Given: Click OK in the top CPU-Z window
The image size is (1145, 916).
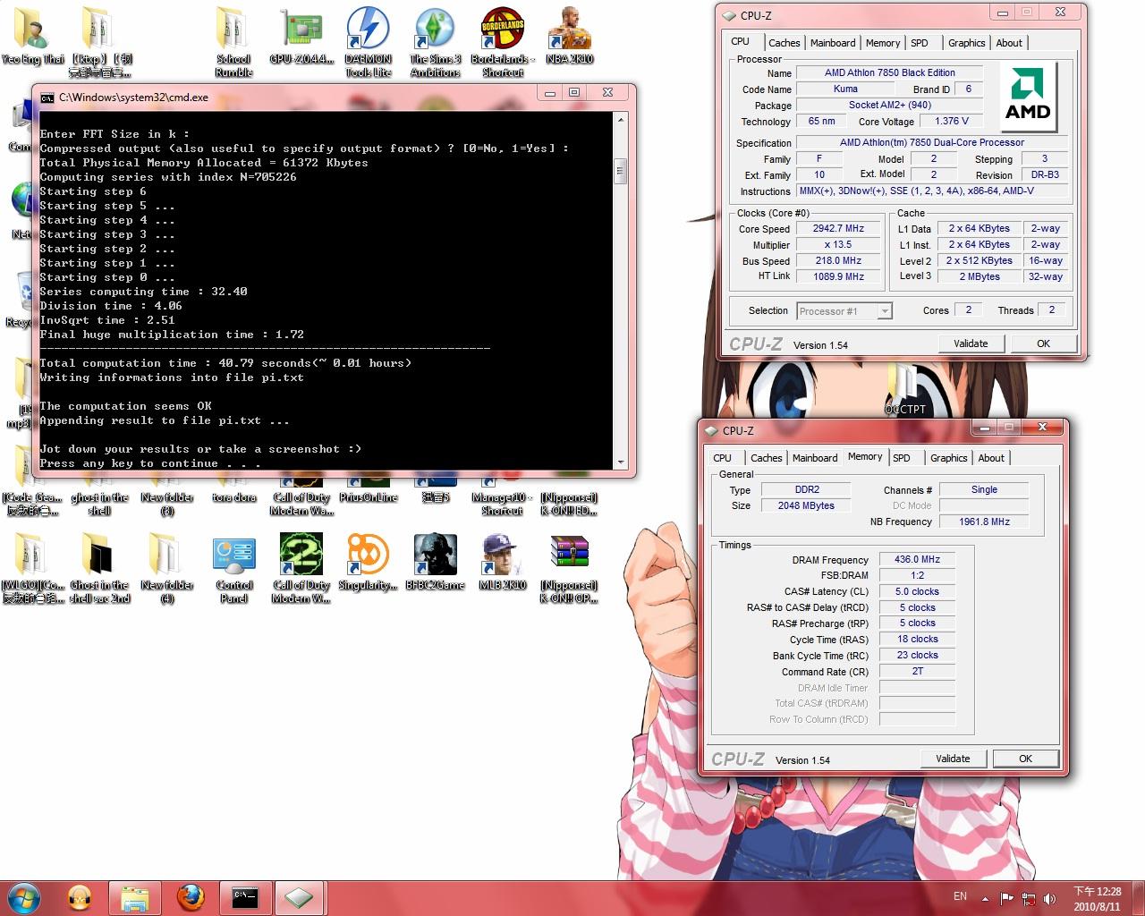Looking at the screenshot, I should coord(1043,343).
